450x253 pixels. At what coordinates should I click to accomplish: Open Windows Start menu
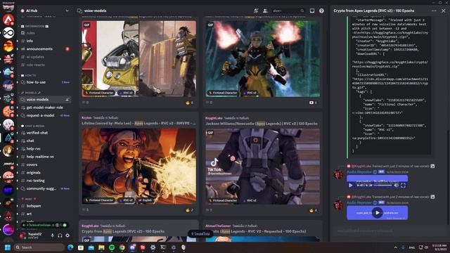point(8,247)
